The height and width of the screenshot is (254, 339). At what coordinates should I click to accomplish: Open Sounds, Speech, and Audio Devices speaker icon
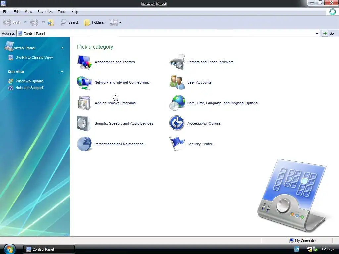point(84,124)
